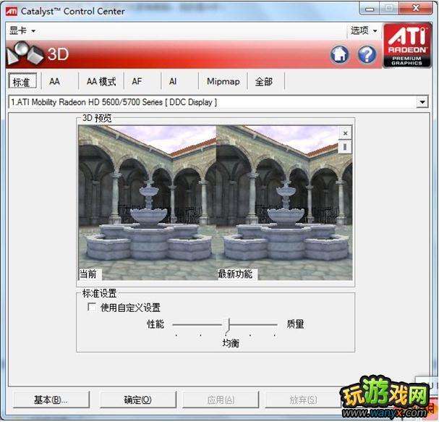Expand the ATI Mobility Radeon display dropdown arrow
The width and height of the screenshot is (439, 422).
click(x=422, y=102)
